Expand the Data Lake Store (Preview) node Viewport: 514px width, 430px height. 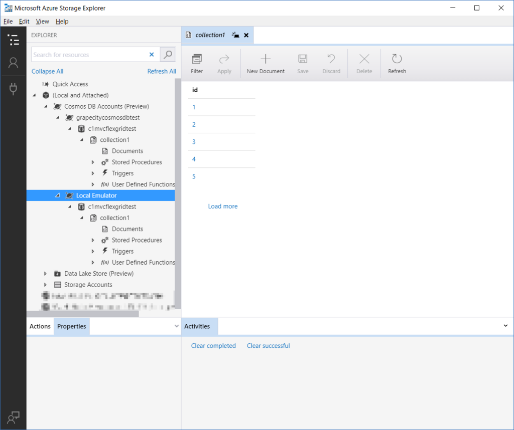(x=46, y=273)
